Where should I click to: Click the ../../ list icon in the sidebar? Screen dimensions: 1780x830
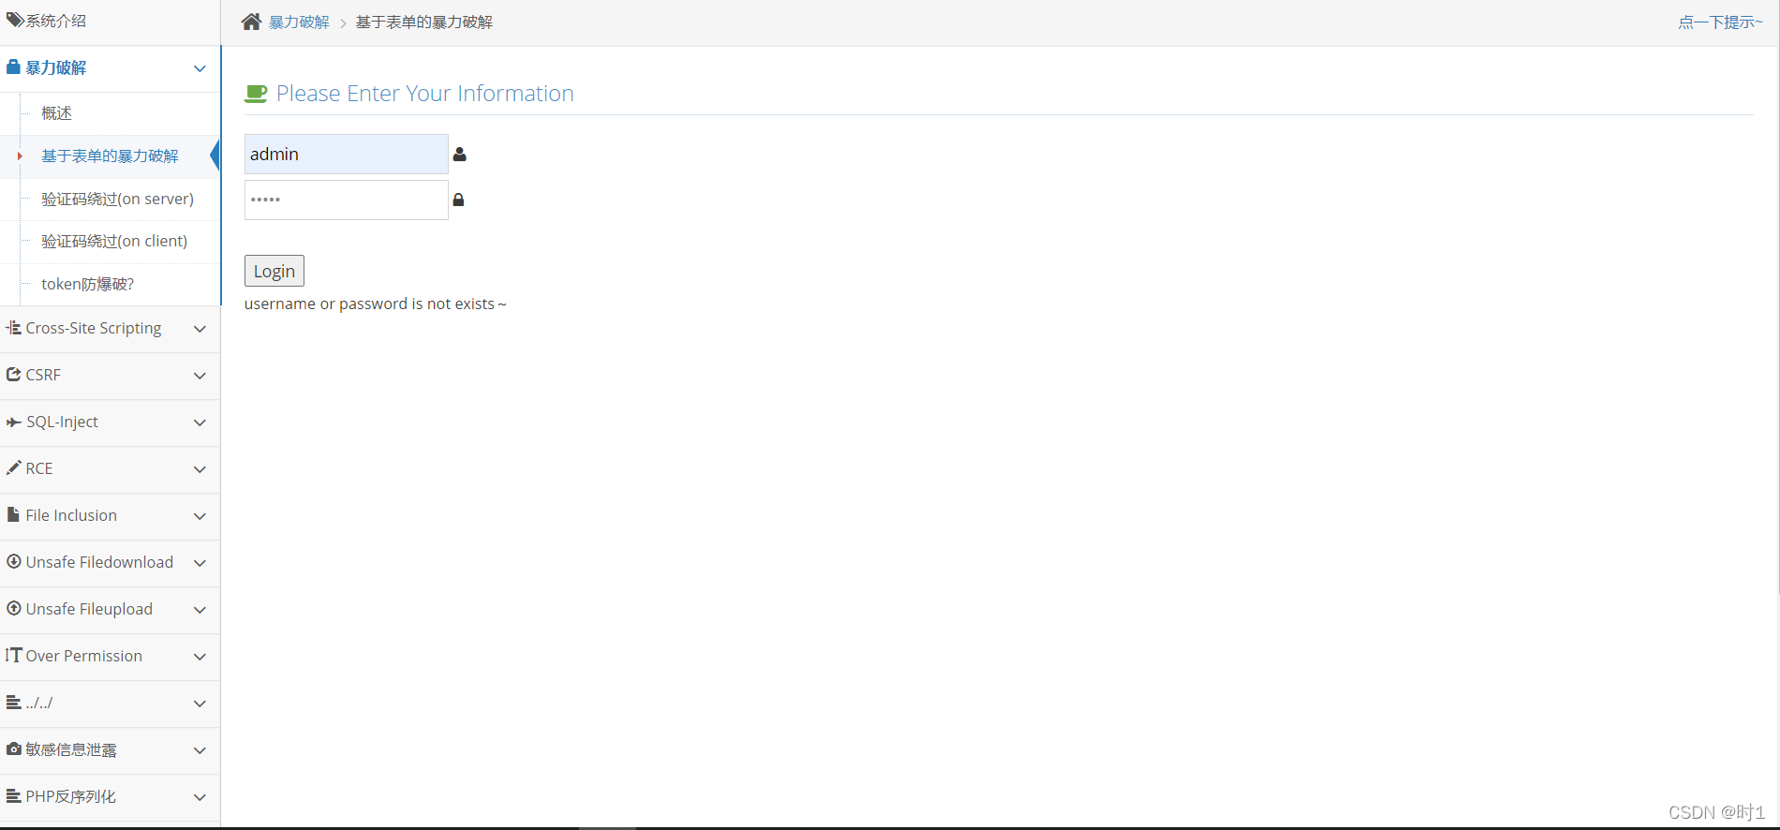coord(13,702)
